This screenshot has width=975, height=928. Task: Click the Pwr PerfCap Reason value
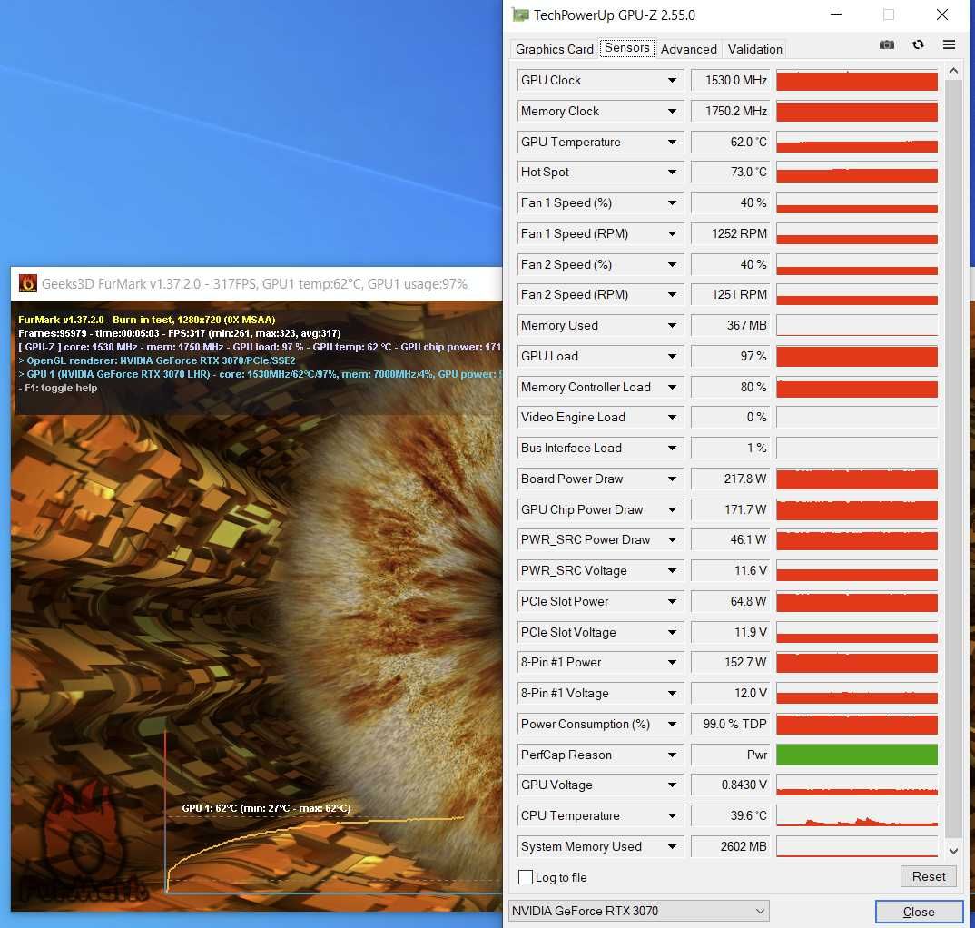click(x=731, y=755)
